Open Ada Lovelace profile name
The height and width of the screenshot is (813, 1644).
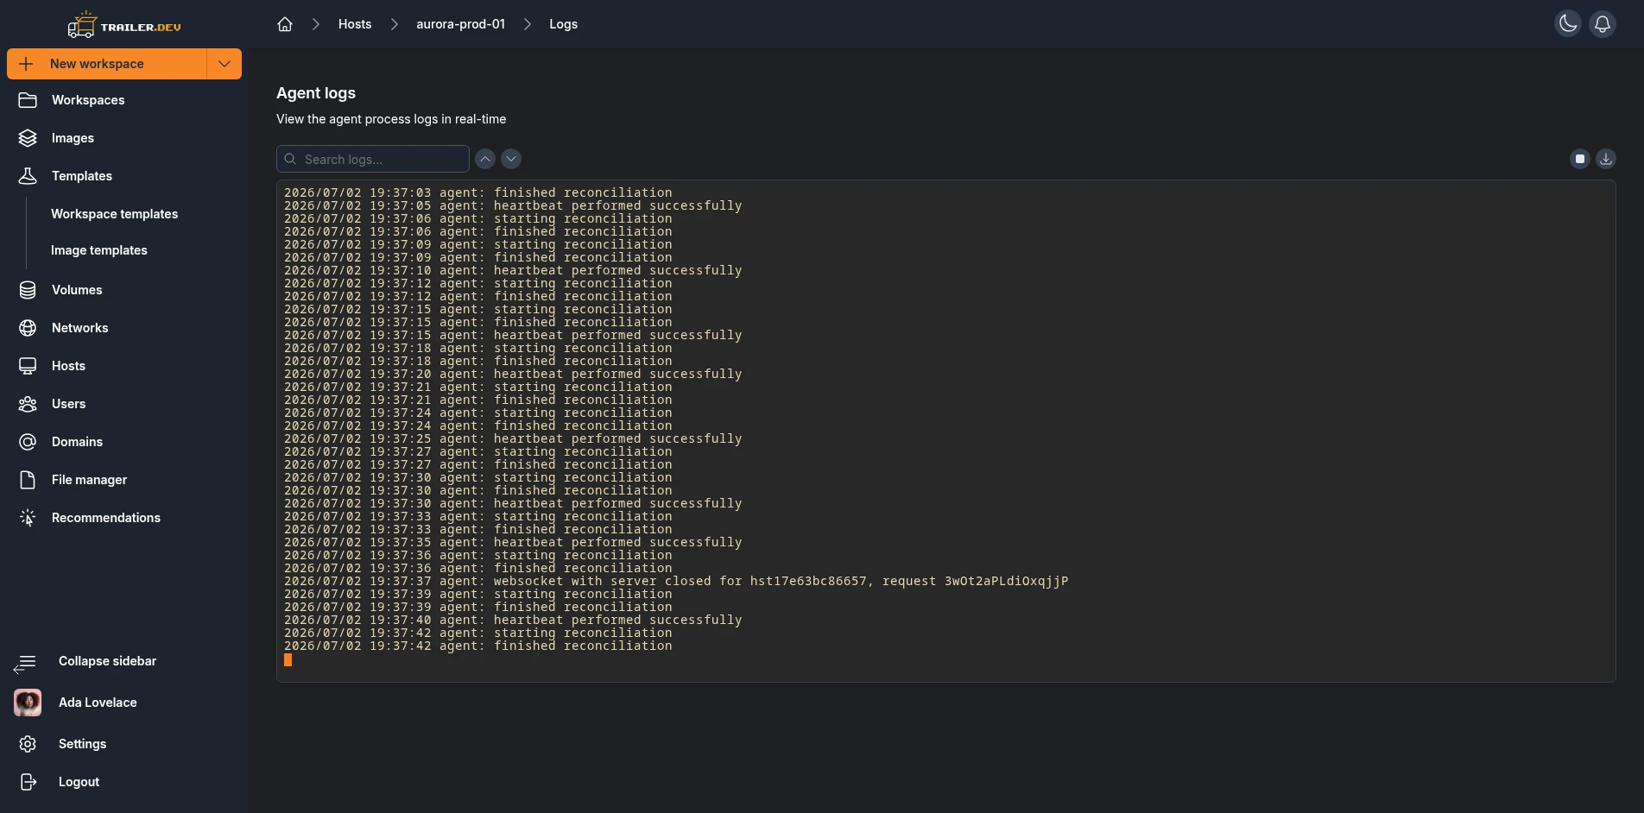click(x=98, y=703)
